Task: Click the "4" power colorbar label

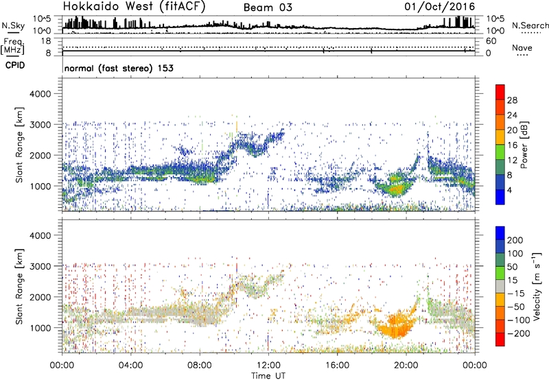Action: point(509,190)
